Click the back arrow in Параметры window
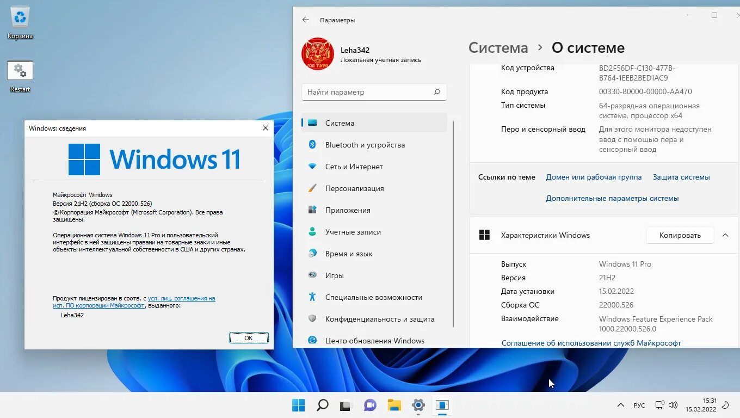Viewport: 740px width, 418px height. (x=306, y=20)
